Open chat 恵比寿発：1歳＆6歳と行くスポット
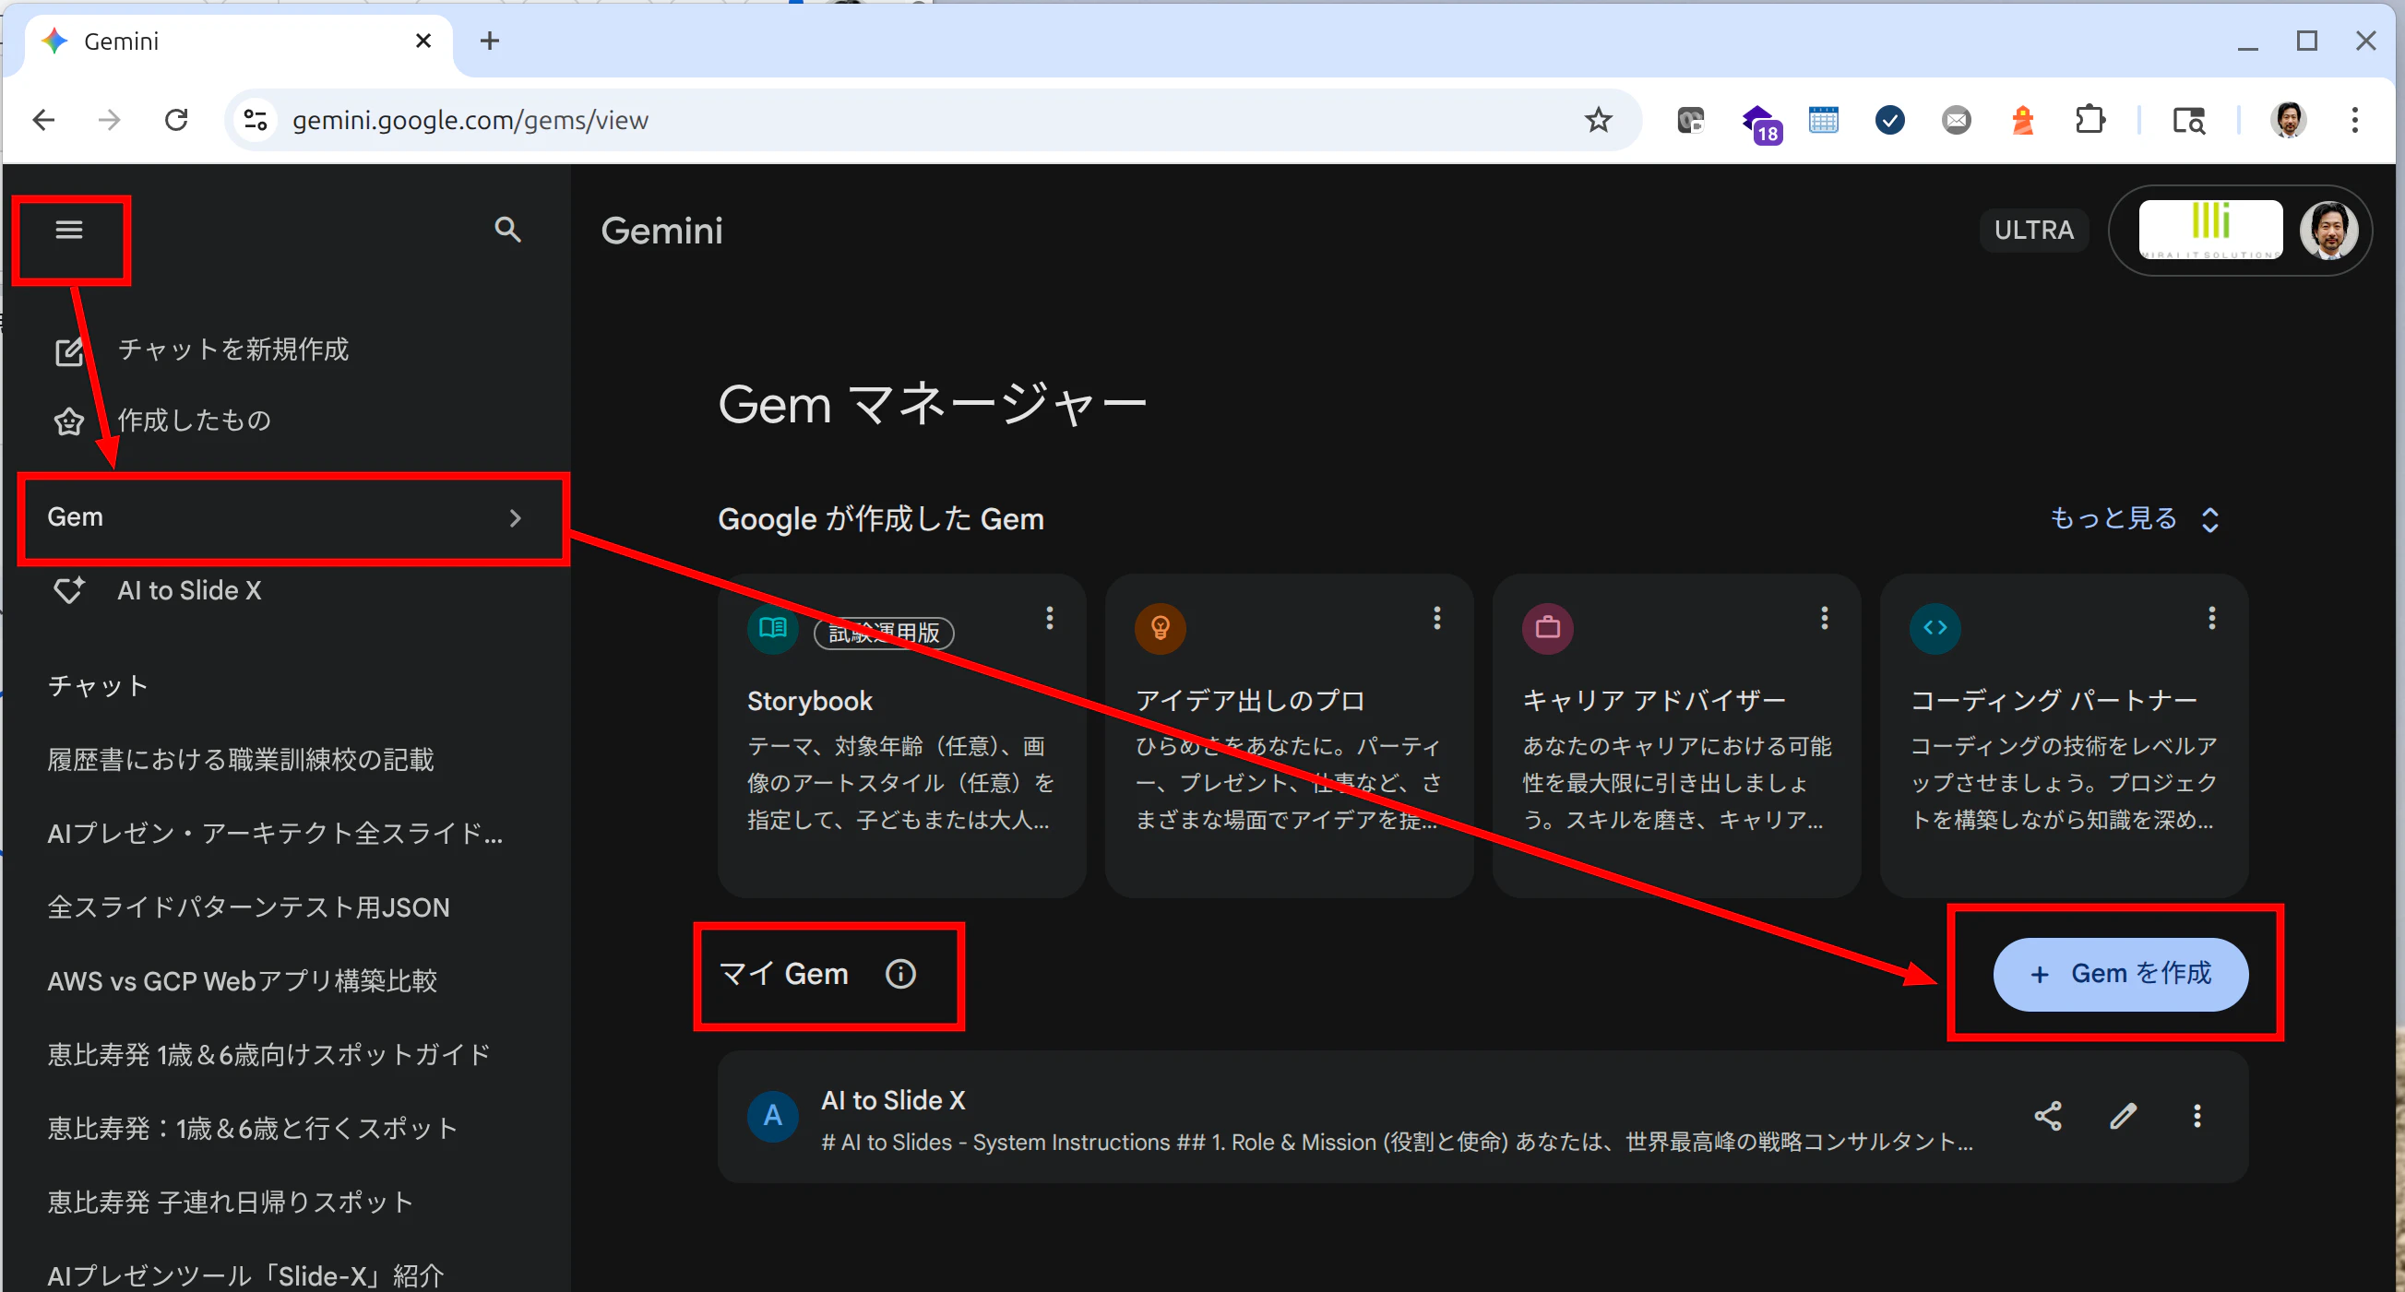Image resolution: width=2405 pixels, height=1292 pixels. pos(253,1128)
